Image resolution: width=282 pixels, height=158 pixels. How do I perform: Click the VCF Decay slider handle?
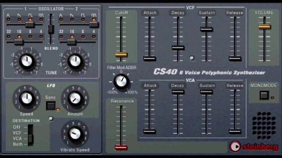pos(178,48)
